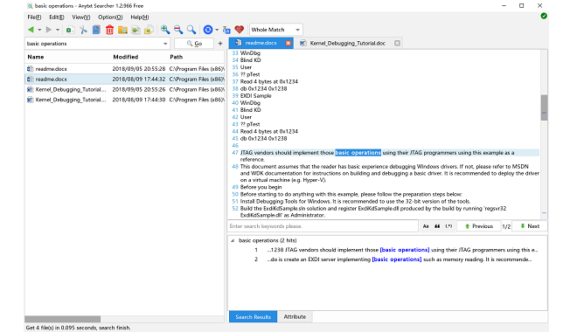Click the file list horizontal scrollbar
The height and width of the screenshot is (332, 577).
[63, 319]
